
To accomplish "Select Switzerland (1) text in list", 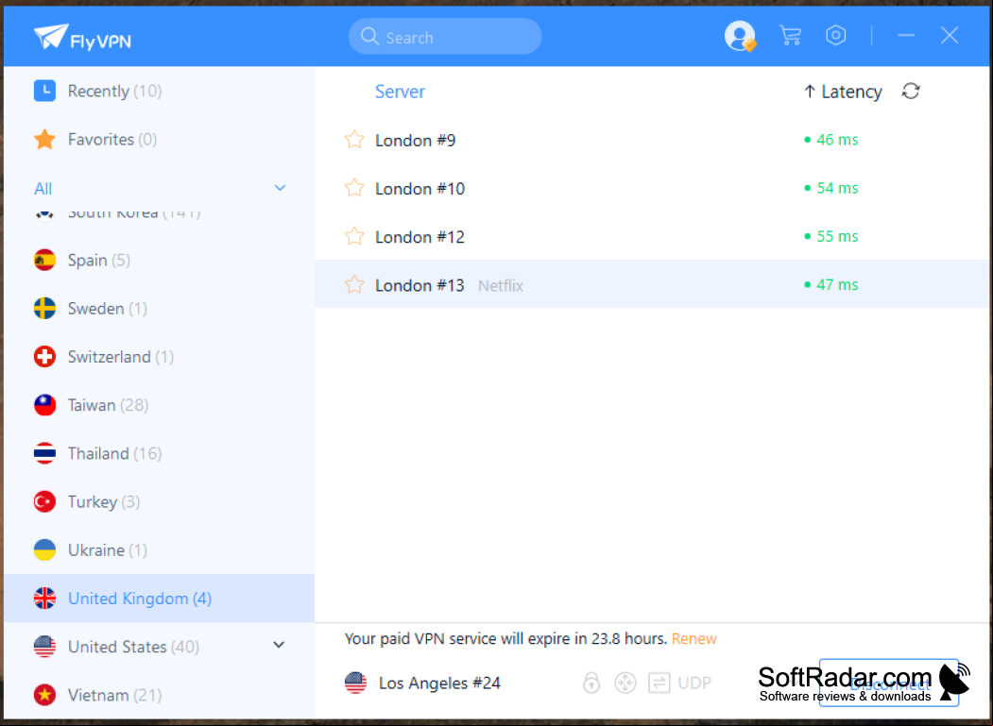I will click(x=120, y=357).
